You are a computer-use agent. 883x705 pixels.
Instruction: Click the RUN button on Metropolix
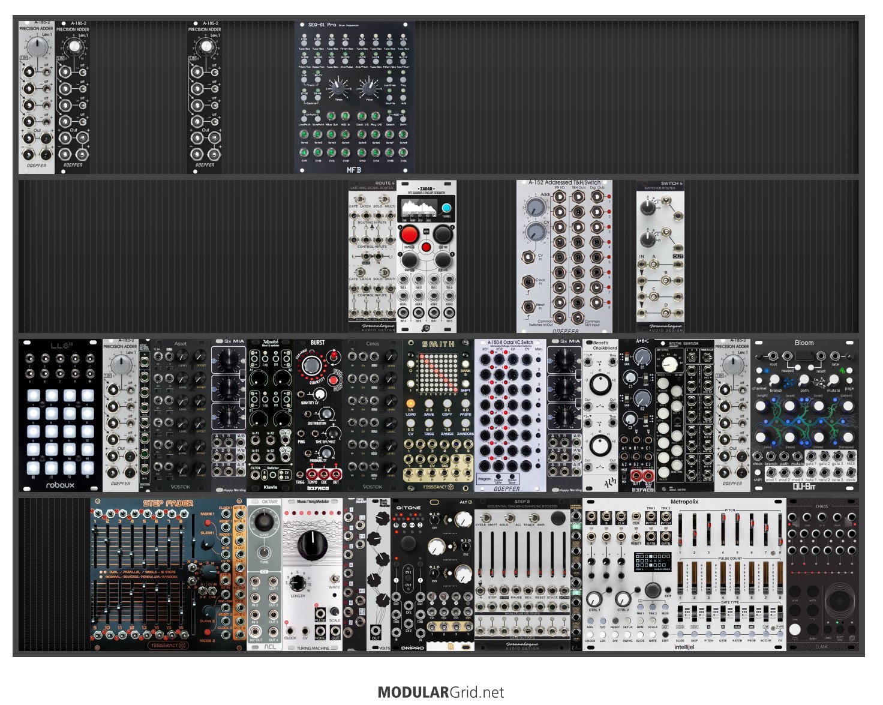[590, 621]
